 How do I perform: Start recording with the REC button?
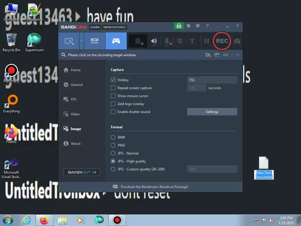(x=222, y=41)
